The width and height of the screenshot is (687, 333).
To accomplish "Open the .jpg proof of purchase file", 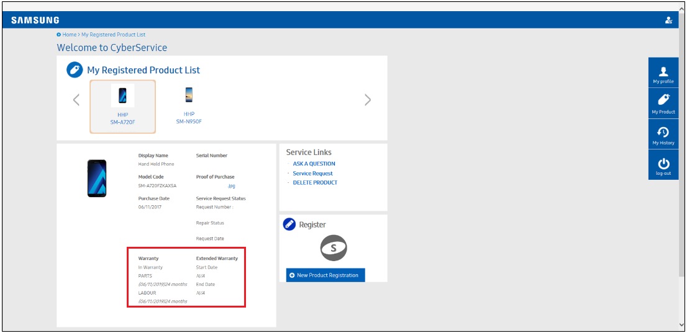I will 232,185.
